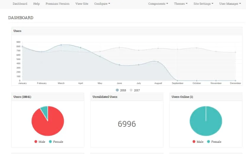Image resolution: width=246 pixels, height=154 pixels.
Task: Click the DASHBOARD page heading
Action: [x=21, y=18]
